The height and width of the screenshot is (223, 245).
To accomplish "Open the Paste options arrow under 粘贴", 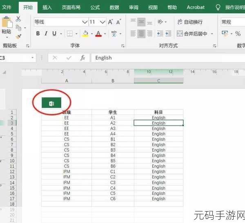I will click(7, 38).
